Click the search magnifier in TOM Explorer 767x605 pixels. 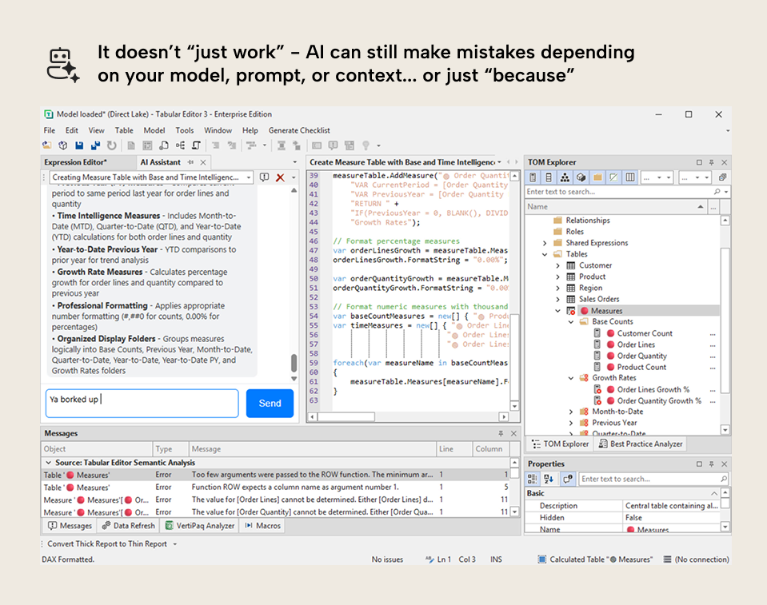[717, 192]
